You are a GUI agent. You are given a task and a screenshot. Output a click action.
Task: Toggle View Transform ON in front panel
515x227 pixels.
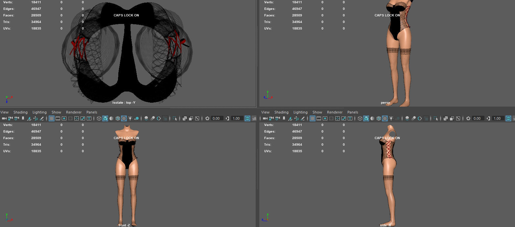[x=247, y=118]
